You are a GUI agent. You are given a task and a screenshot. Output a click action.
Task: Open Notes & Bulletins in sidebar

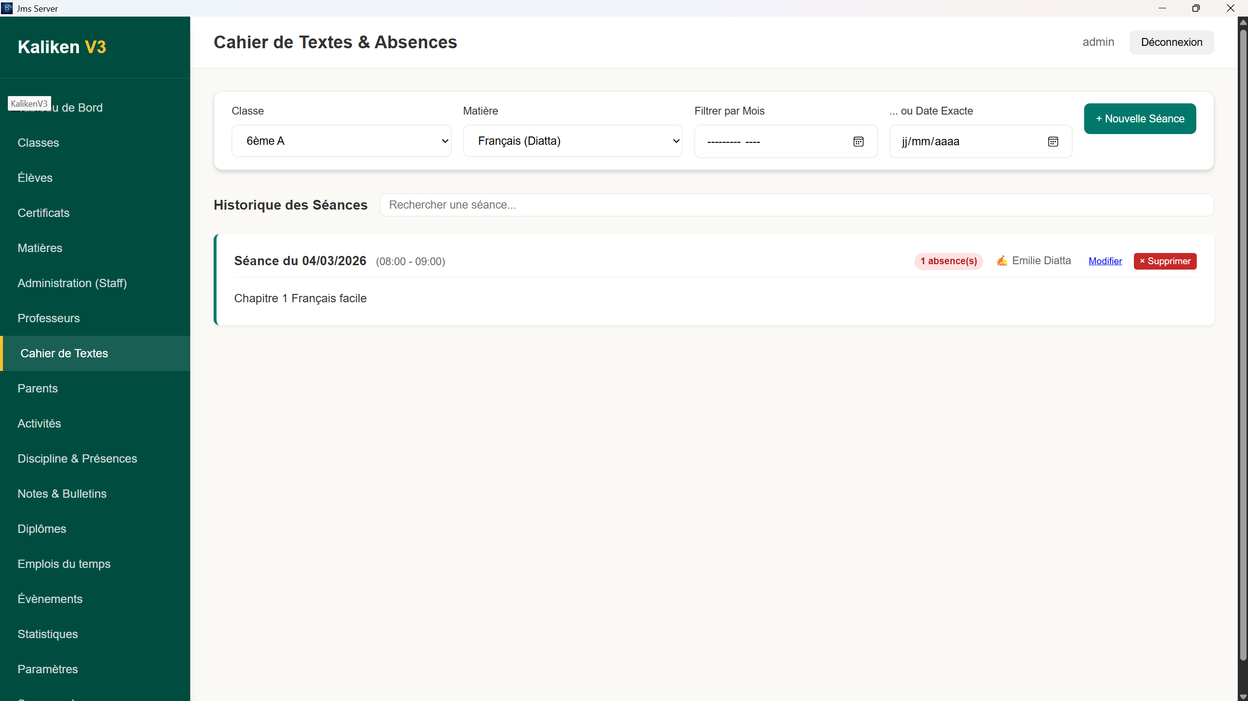[62, 493]
